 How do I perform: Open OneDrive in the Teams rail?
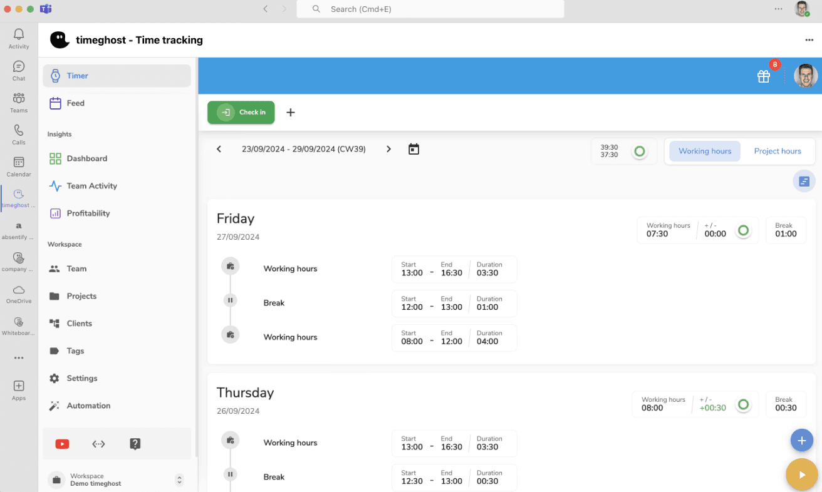[19, 294]
